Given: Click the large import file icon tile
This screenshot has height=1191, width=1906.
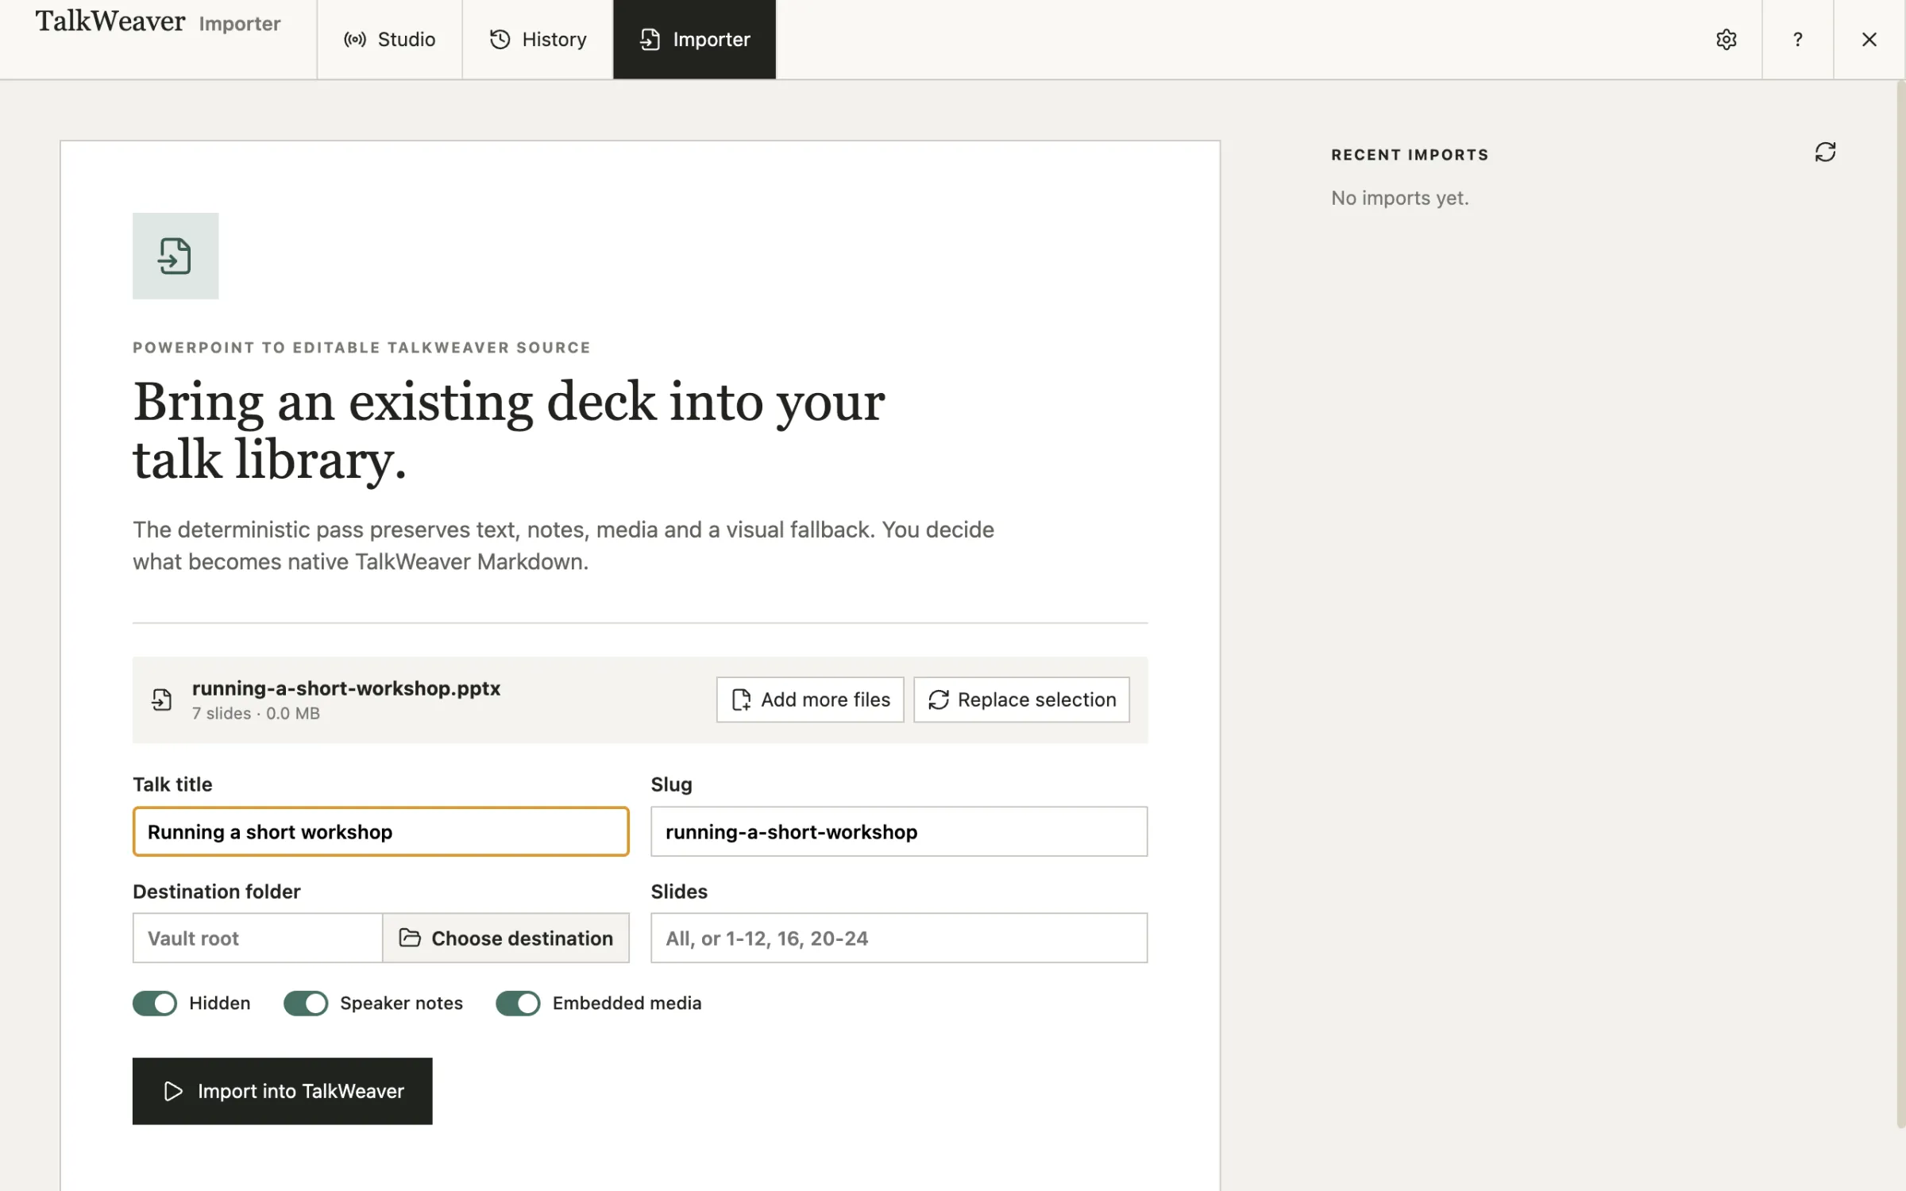Looking at the screenshot, I should pos(176,256).
